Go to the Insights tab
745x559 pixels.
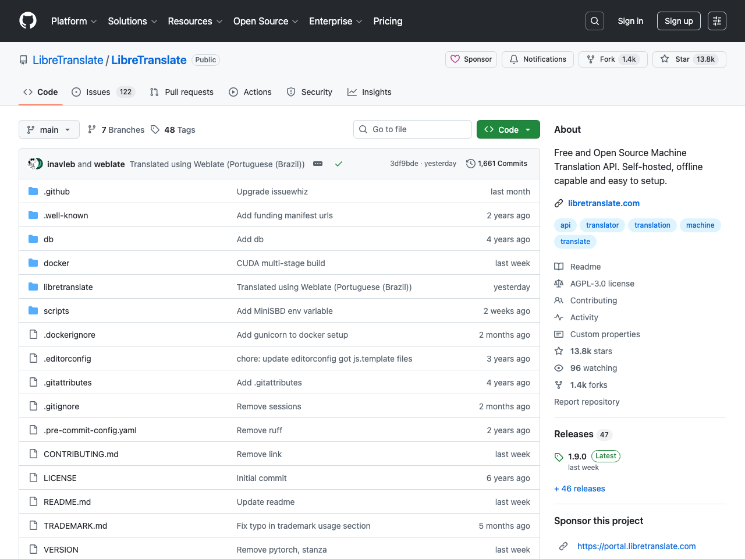click(370, 92)
